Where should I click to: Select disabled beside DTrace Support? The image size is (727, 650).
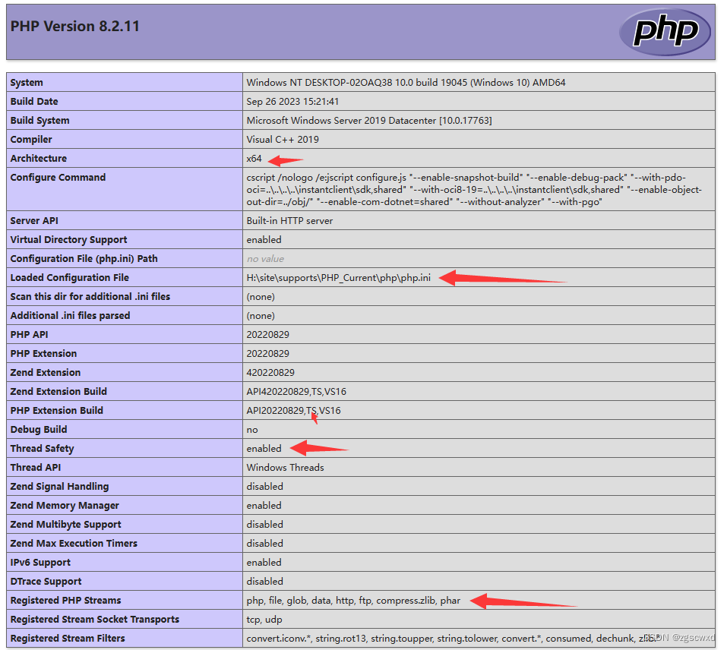264,582
